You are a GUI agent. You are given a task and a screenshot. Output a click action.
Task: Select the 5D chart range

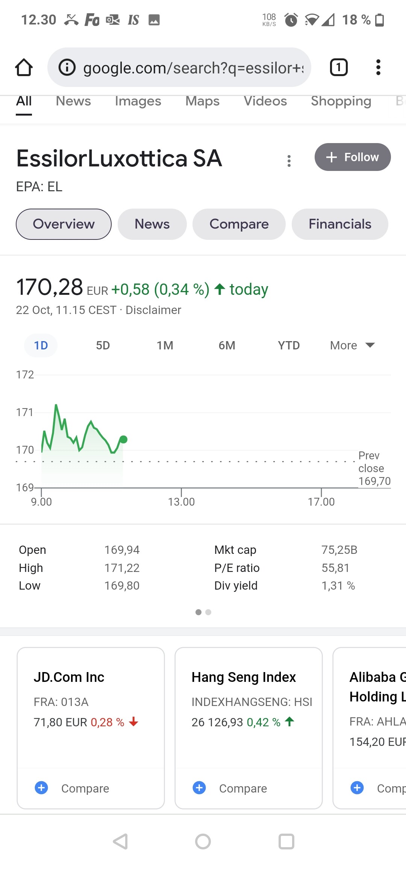click(103, 345)
